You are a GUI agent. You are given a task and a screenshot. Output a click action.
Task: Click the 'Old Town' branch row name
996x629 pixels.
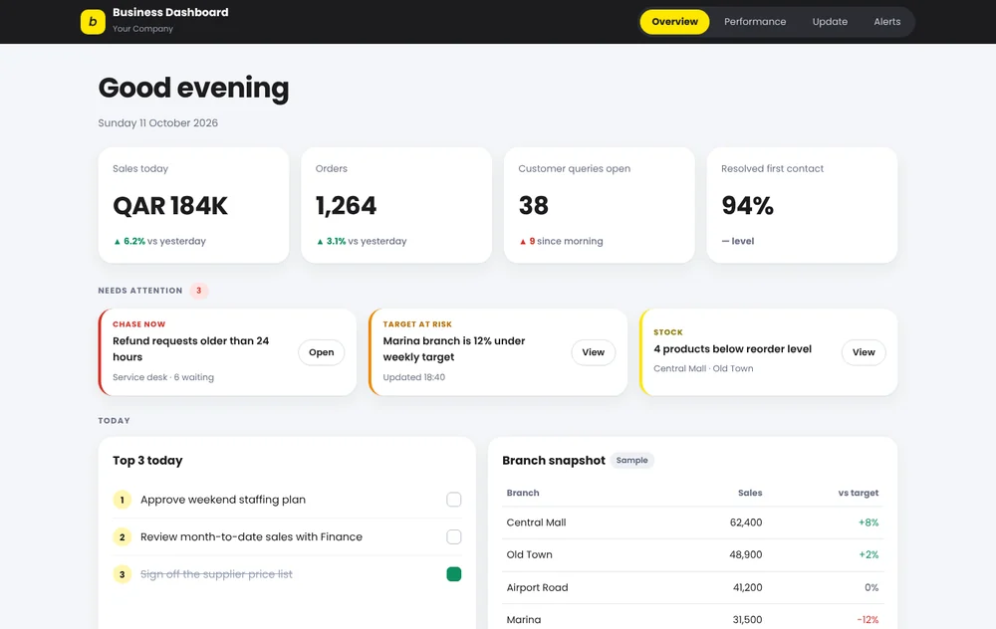pyautogui.click(x=529, y=554)
